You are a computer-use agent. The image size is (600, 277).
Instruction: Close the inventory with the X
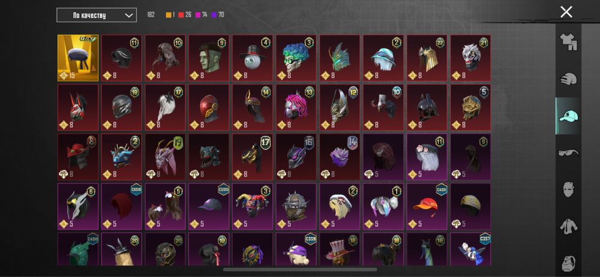coord(566,12)
